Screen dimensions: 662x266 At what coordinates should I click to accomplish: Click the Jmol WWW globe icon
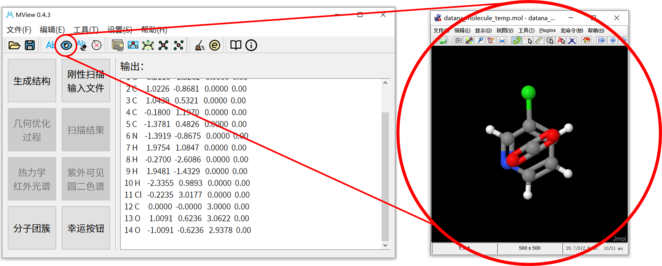[469, 40]
